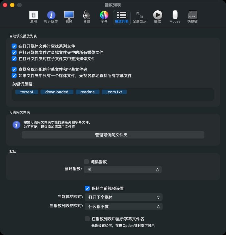The height and width of the screenshot is (235, 226).
Task: Open the Mouse preferences icon
Action: [175, 17]
